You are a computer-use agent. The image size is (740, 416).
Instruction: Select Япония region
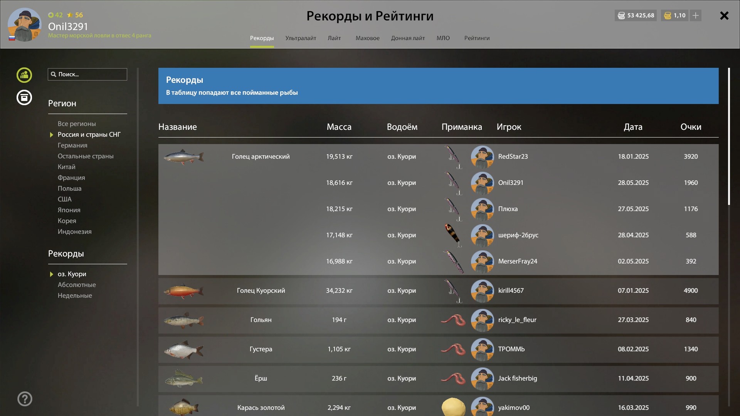69,210
